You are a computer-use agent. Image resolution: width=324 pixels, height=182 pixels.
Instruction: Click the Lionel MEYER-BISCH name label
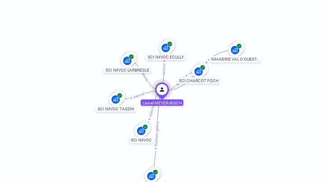pos(162,103)
